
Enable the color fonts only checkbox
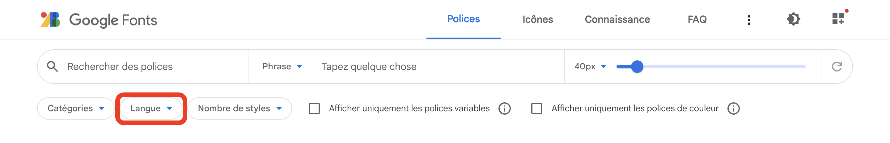[x=536, y=108]
